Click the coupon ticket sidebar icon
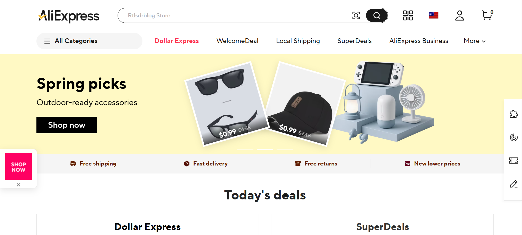 pos(513,161)
